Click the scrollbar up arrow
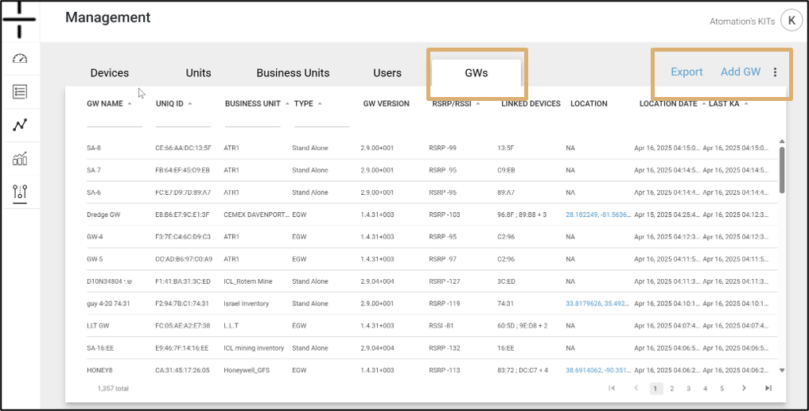Screen dimensions: 809x411 (782, 142)
